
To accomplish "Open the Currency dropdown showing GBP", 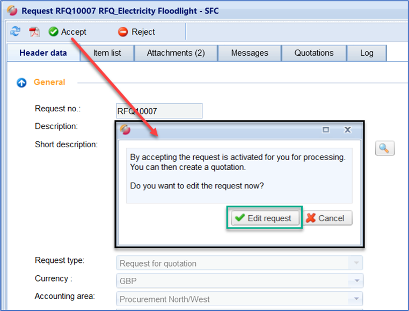I will tap(355, 281).
